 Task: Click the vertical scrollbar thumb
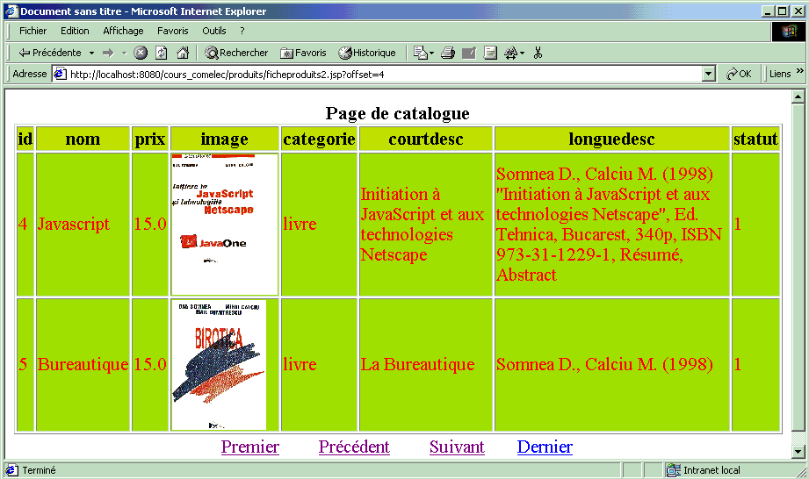point(798,267)
